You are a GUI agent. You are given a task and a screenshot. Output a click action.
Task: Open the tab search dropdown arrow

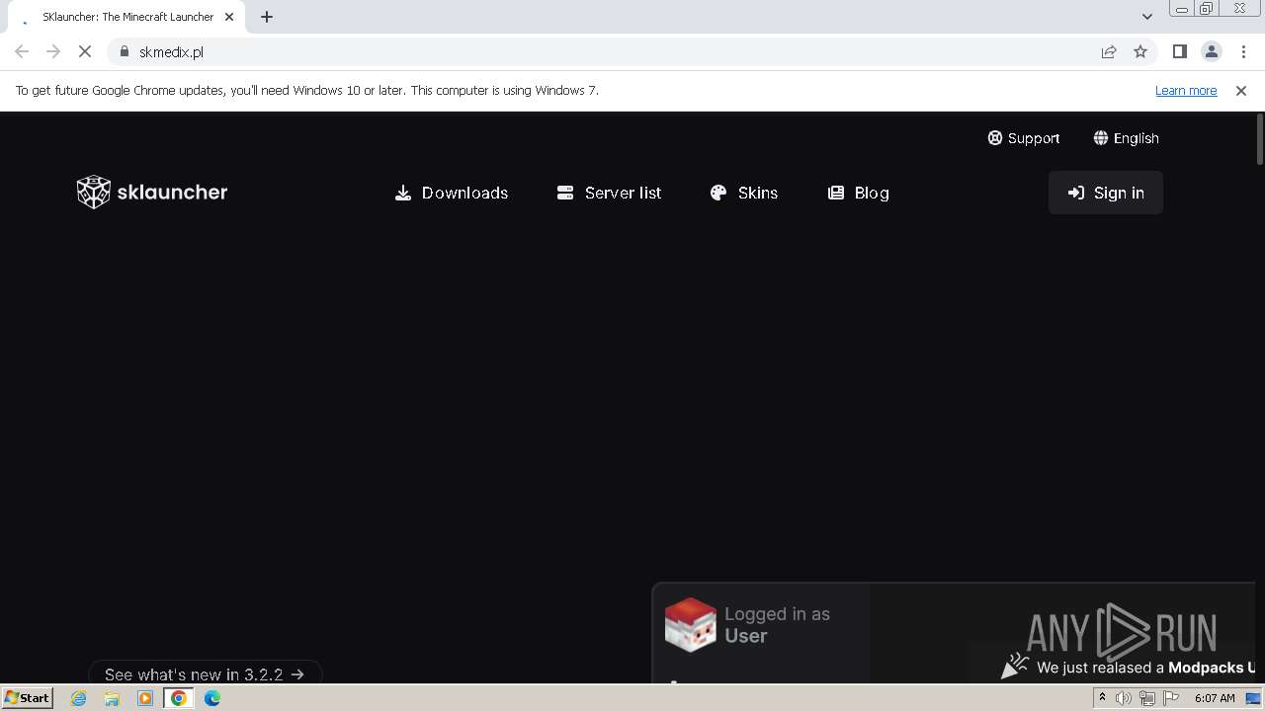pos(1147,17)
